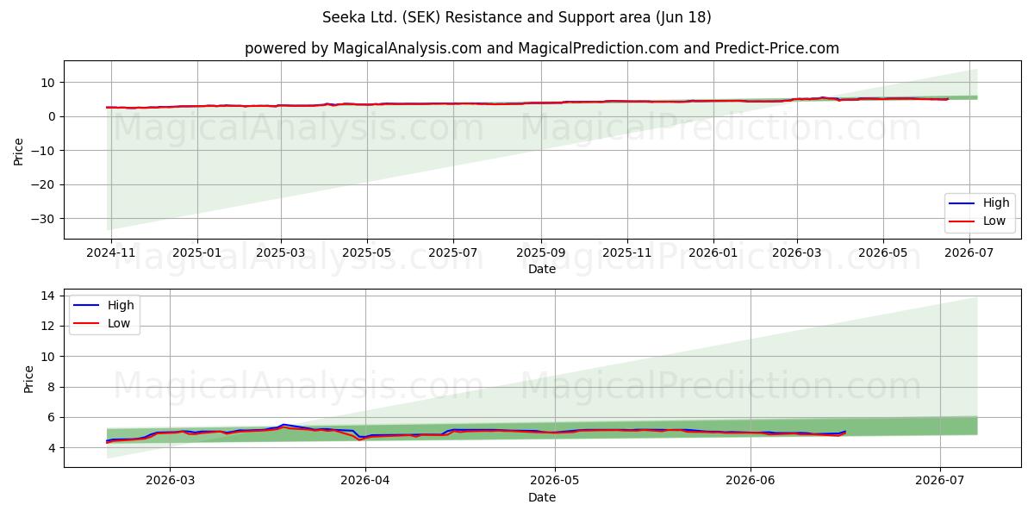Viewport: 1034px width, 517px height.
Task: Click the '8' price tick in the bottom chart
Action: pos(53,387)
